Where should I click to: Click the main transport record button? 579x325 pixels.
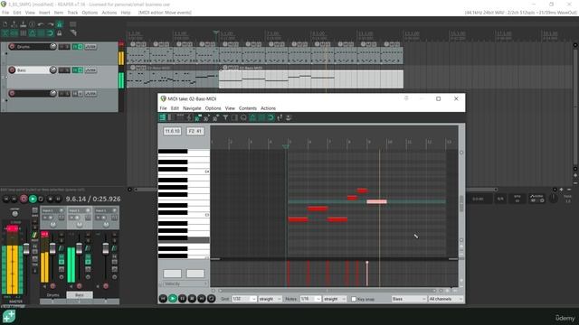point(24,199)
